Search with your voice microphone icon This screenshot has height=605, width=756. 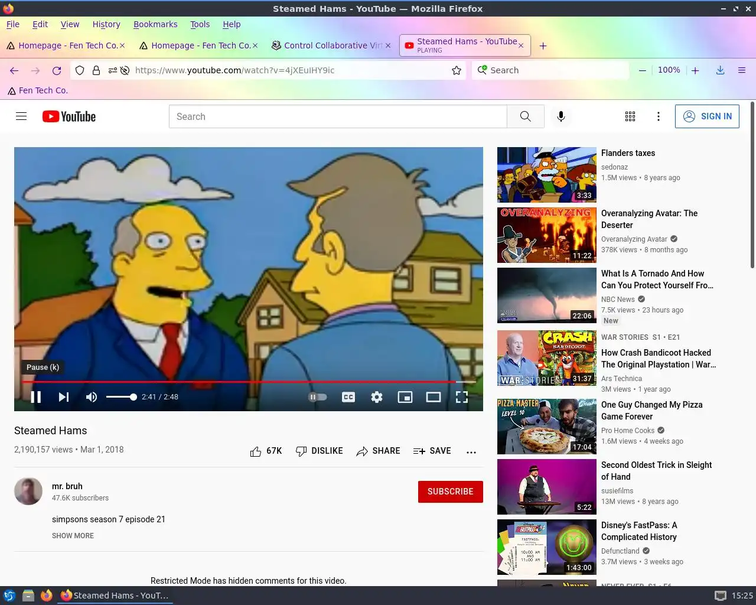(x=561, y=116)
